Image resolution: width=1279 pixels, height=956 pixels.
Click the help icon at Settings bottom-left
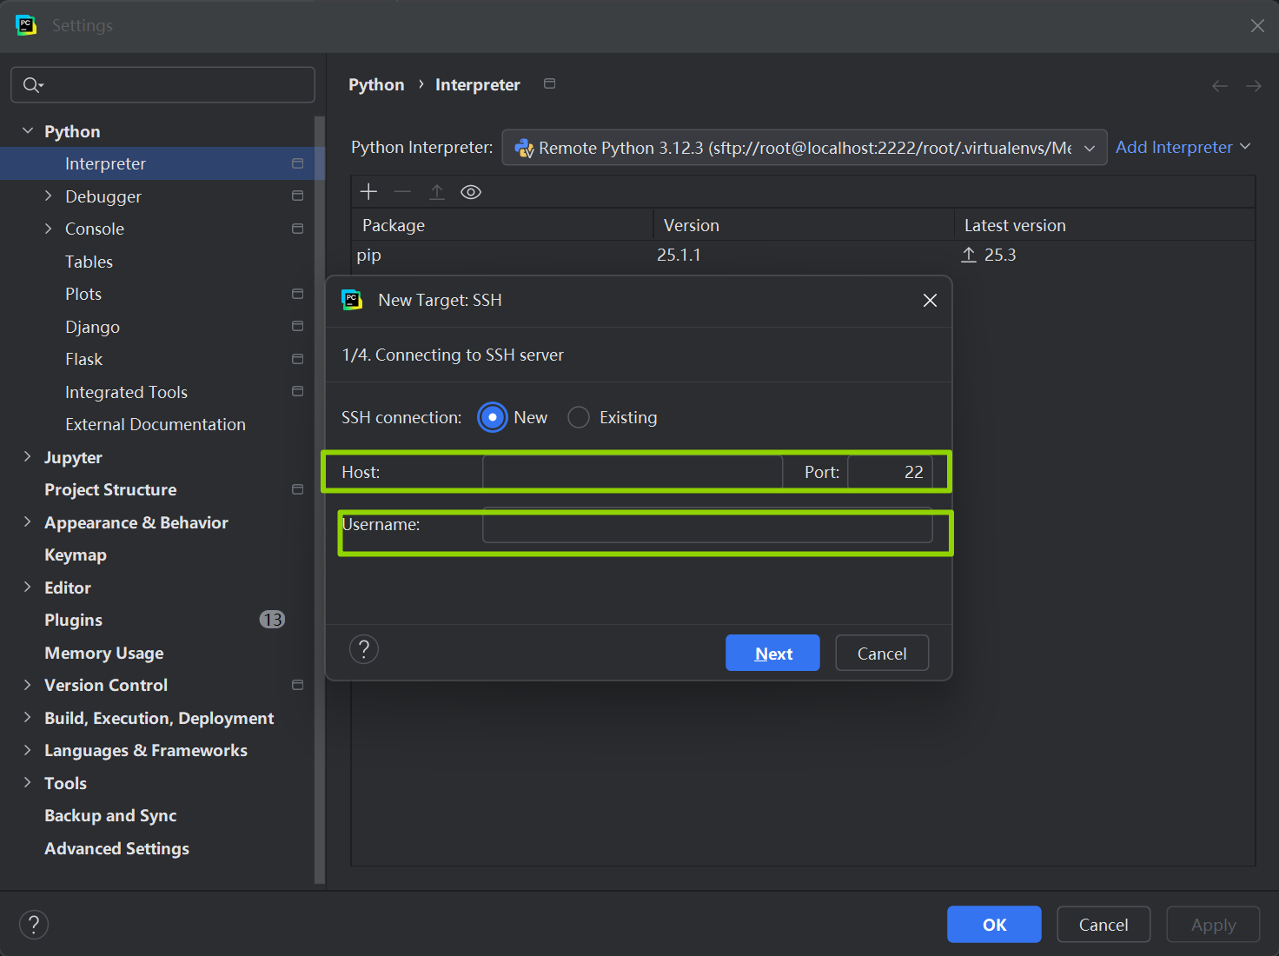click(34, 925)
